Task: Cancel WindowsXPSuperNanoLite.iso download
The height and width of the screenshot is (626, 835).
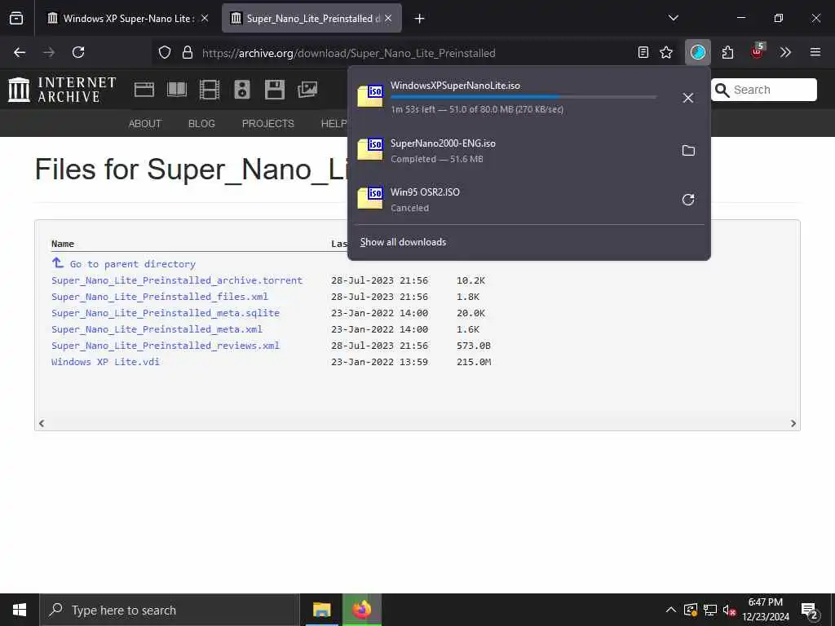Action: point(688,98)
